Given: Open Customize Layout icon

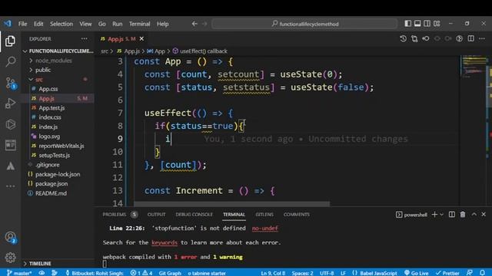Looking at the screenshot, I should point(437,24).
